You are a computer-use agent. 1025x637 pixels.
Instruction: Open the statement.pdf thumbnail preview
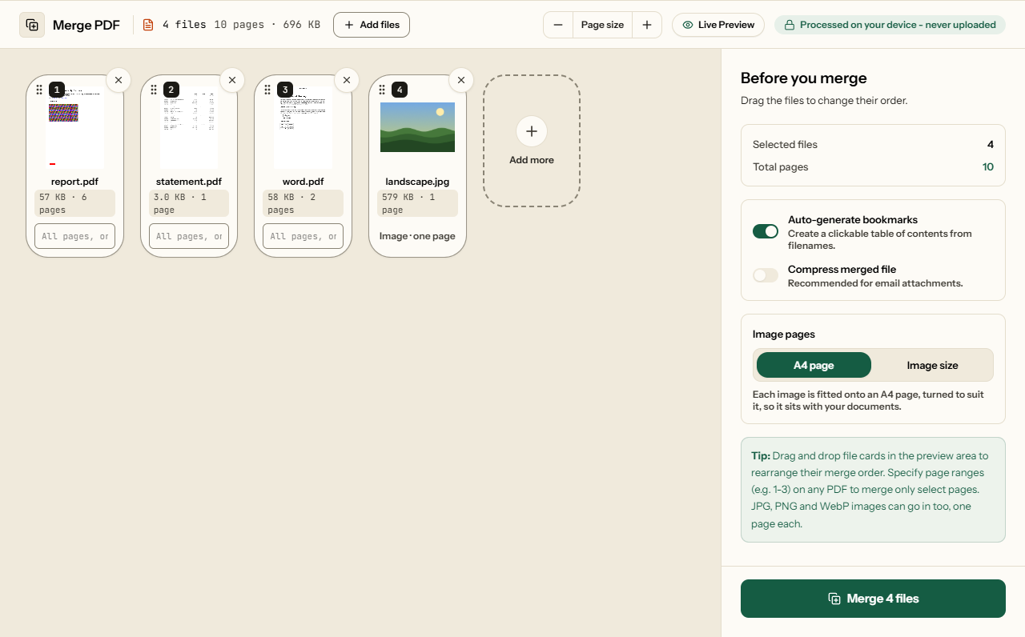[x=189, y=128]
